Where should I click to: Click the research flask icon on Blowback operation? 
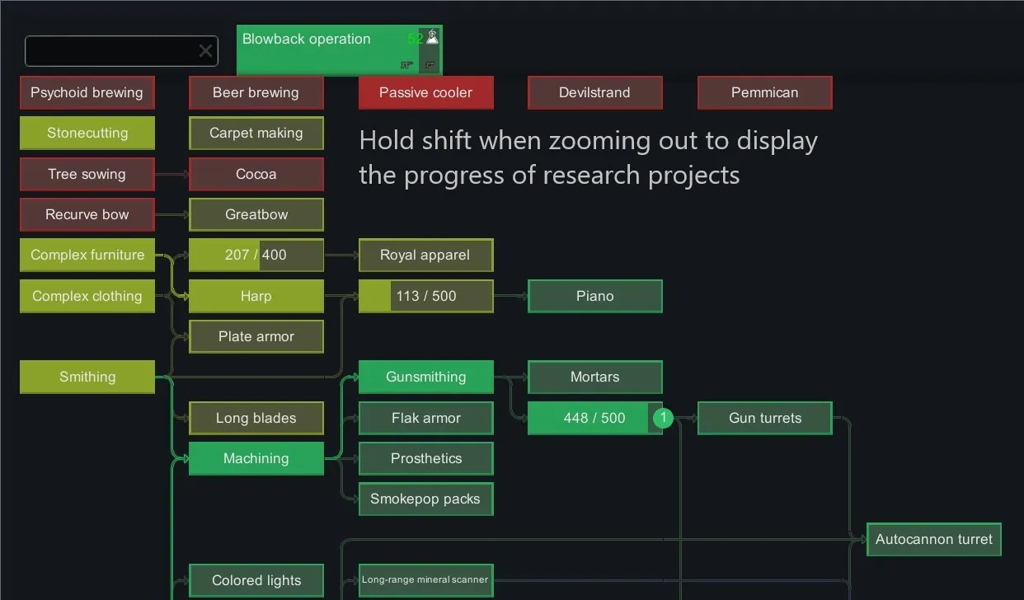[432, 37]
